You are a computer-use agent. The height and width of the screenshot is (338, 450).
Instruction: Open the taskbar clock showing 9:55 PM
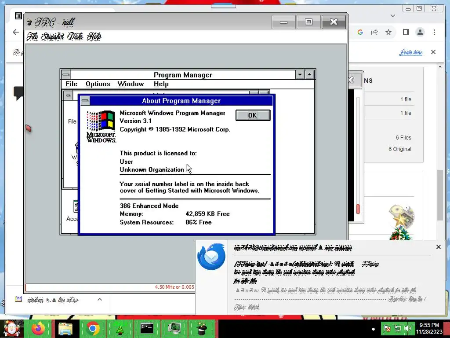[x=429, y=328]
